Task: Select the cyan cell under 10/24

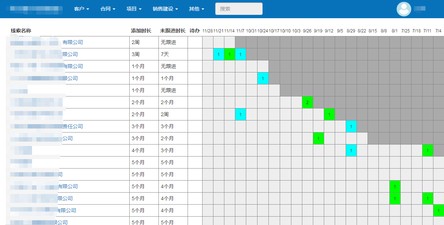Action: point(263,79)
